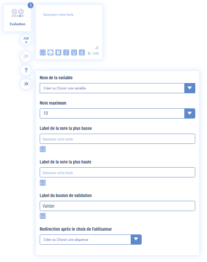Image resolution: width=207 pixels, height=262 pixels.
Task: Click the Valider validation label field
Action: pos(117,206)
